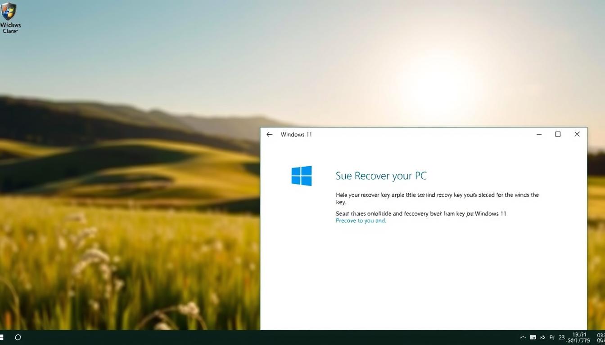This screenshot has width=605, height=345.
Task: Click the blue Windows logo in the dialog
Action: pos(302,176)
